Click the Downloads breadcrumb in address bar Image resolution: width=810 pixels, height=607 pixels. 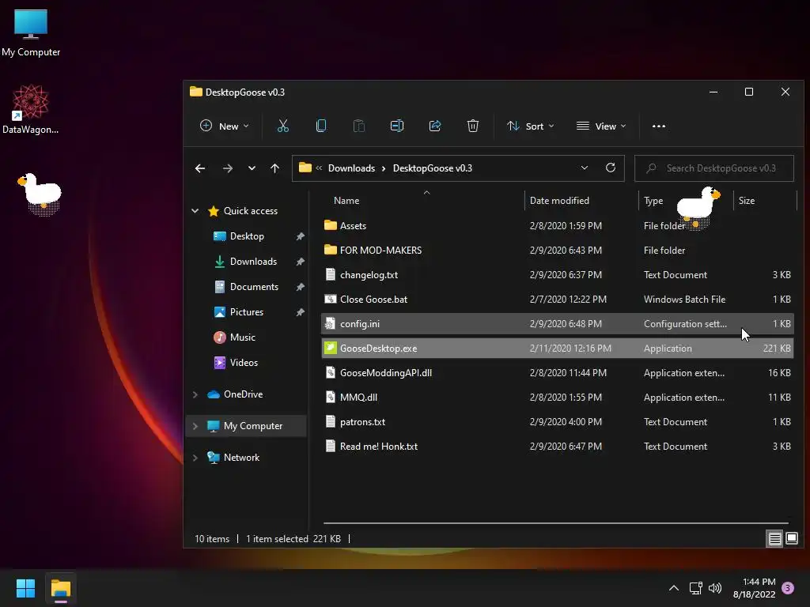(x=351, y=168)
